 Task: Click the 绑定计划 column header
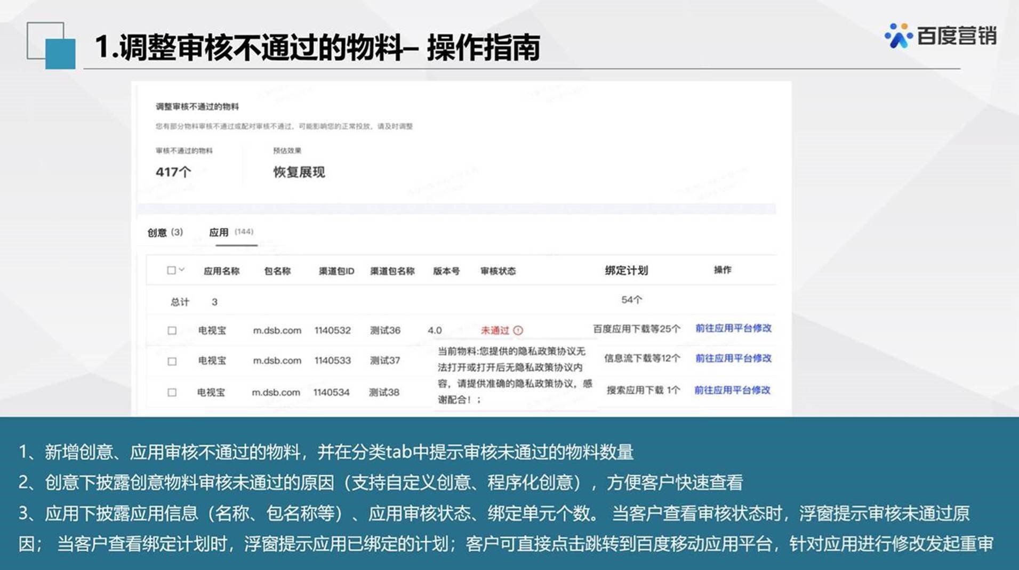click(x=626, y=271)
